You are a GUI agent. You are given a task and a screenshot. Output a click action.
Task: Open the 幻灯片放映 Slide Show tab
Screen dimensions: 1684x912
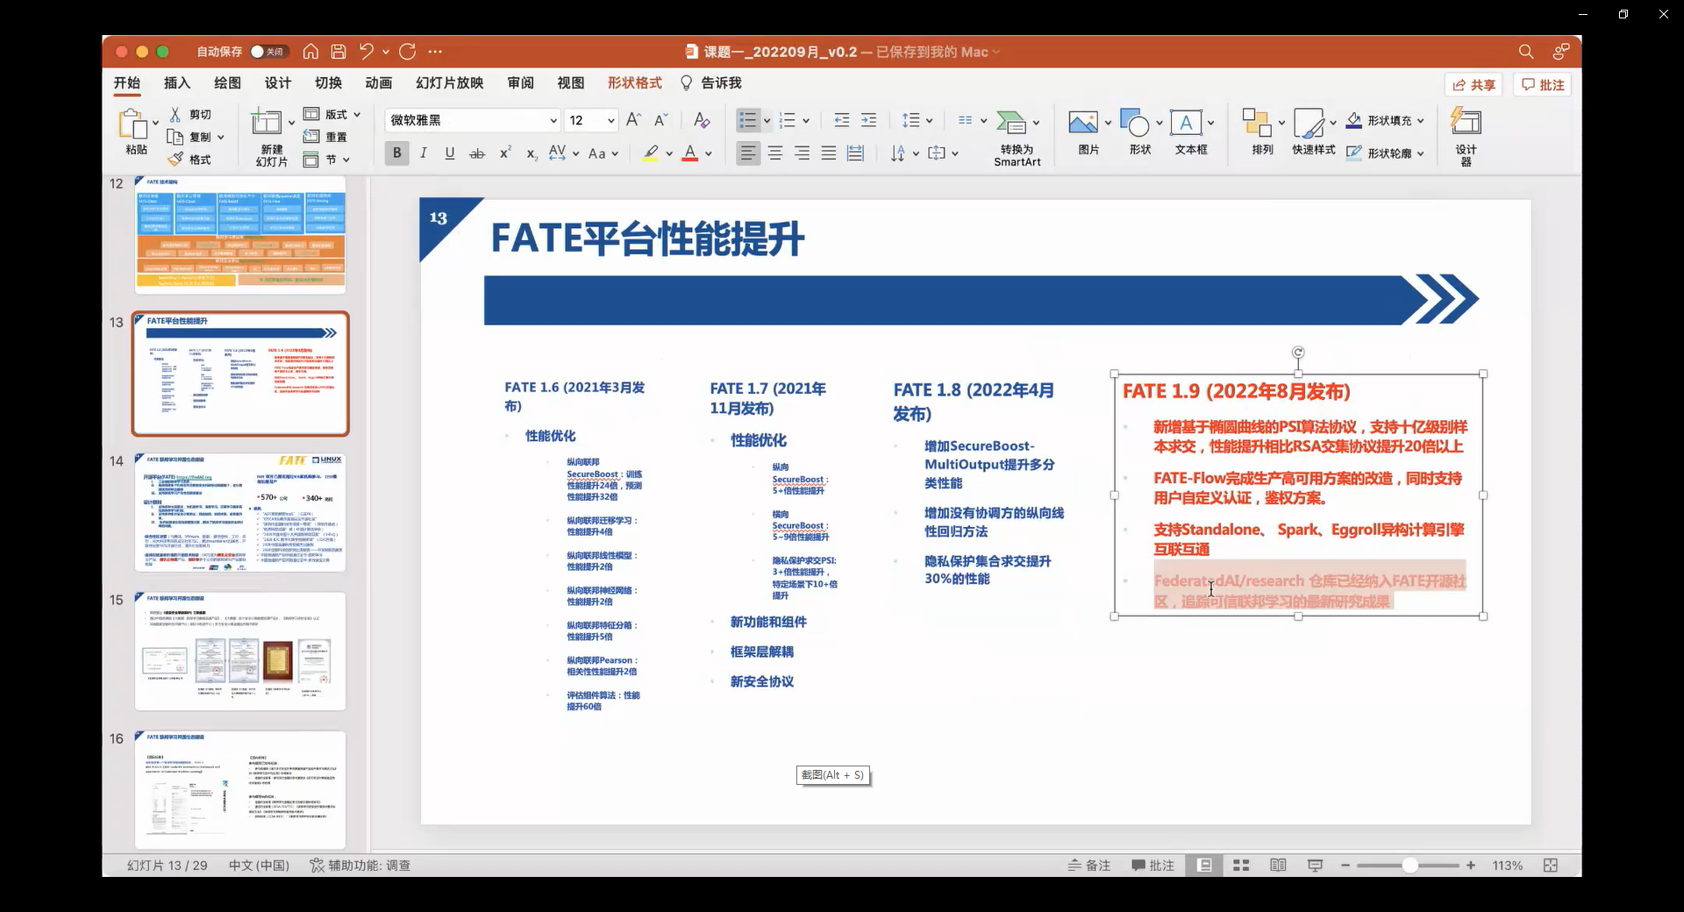point(450,82)
